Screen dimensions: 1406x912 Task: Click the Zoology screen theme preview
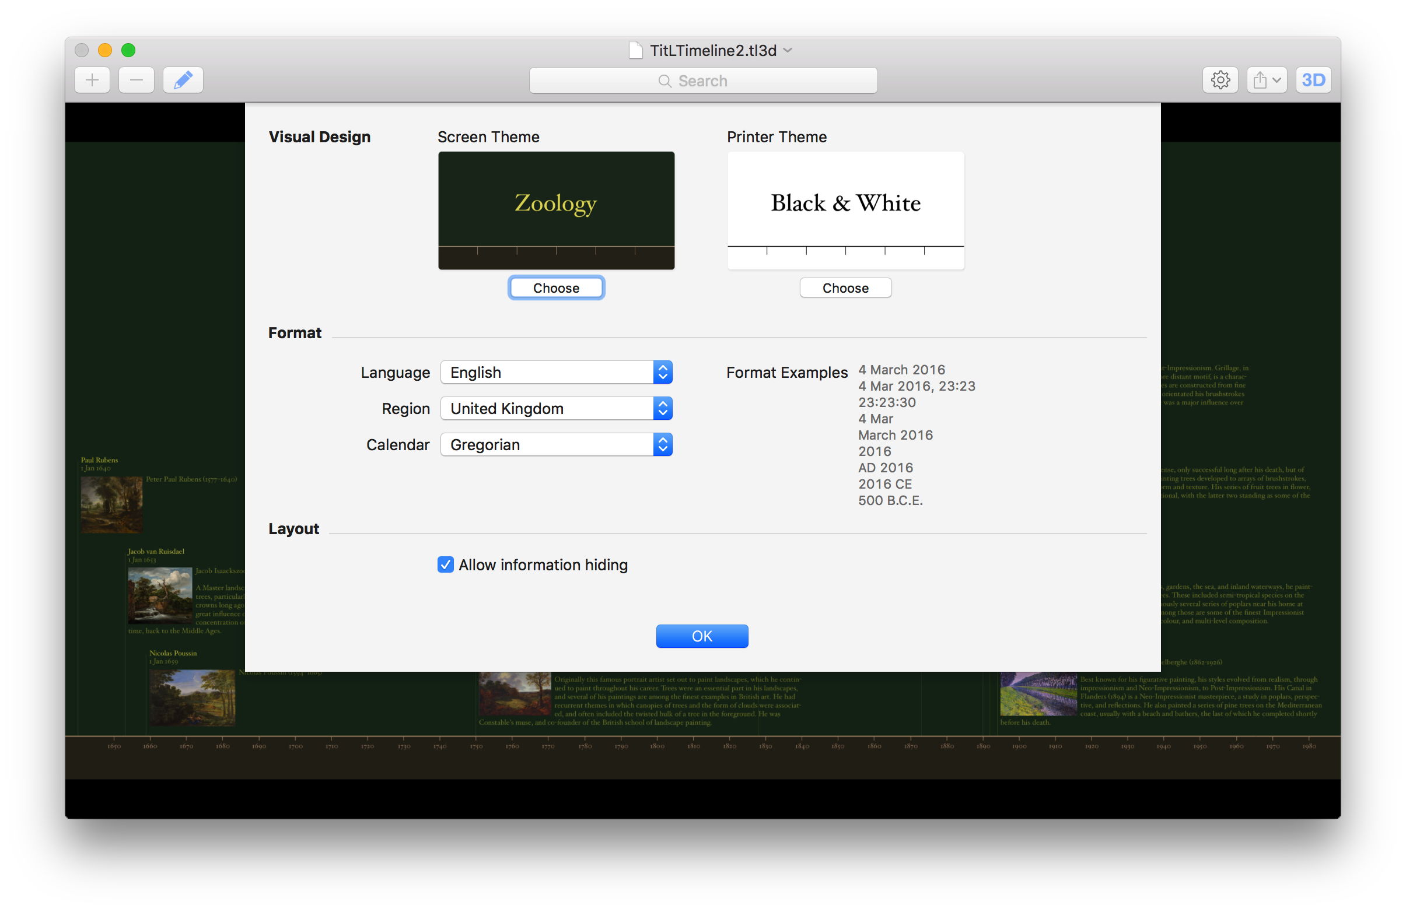(x=556, y=210)
